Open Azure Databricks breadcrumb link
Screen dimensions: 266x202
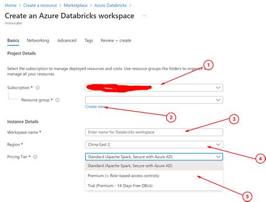111,6
